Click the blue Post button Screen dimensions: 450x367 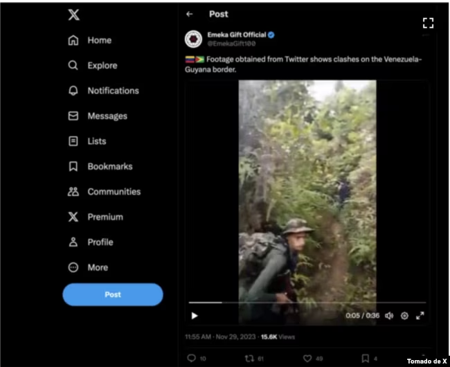point(113,294)
